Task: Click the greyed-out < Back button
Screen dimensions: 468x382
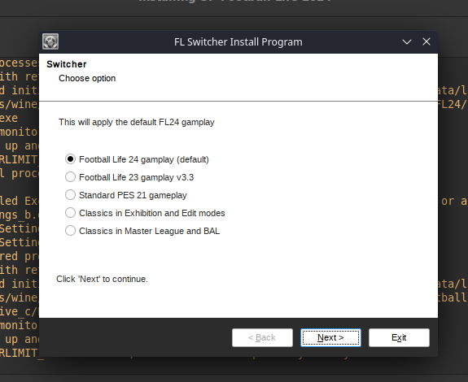Action: tap(262, 337)
